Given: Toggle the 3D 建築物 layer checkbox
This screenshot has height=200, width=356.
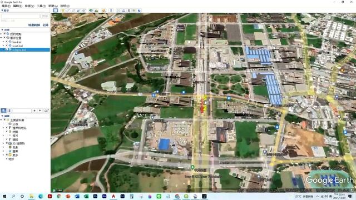Looking at the screenshot, I should [7, 143].
